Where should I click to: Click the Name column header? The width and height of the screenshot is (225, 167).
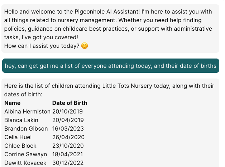(x=13, y=103)
